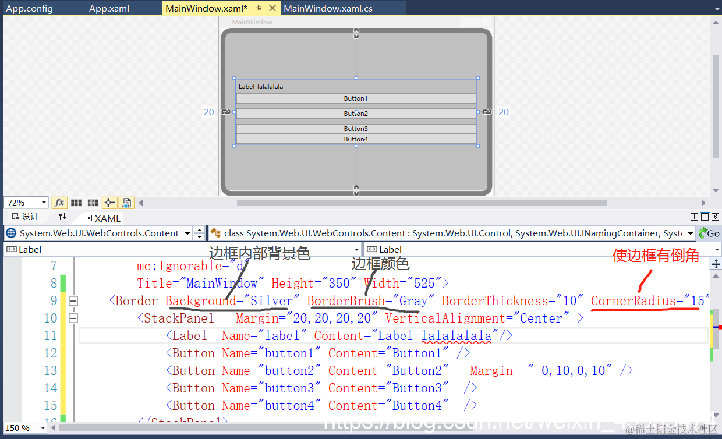Click the top margin link icon
The image size is (722, 439).
[356, 34]
